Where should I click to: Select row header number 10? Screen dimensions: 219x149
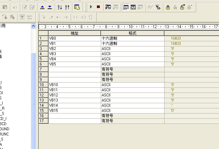click(x=43, y=85)
